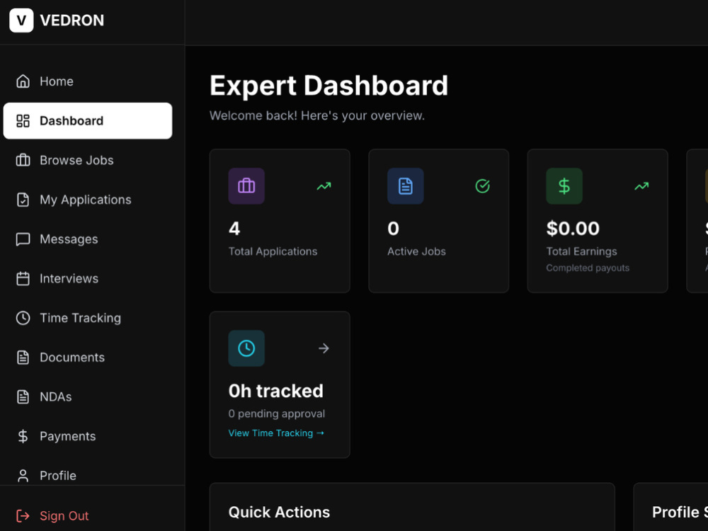Click the 'Total Earnings' label
The image size is (708, 531).
tap(581, 251)
